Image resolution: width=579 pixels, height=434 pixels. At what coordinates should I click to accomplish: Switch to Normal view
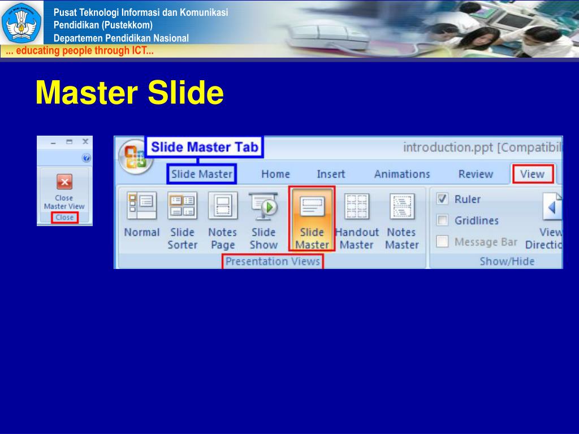pos(142,216)
